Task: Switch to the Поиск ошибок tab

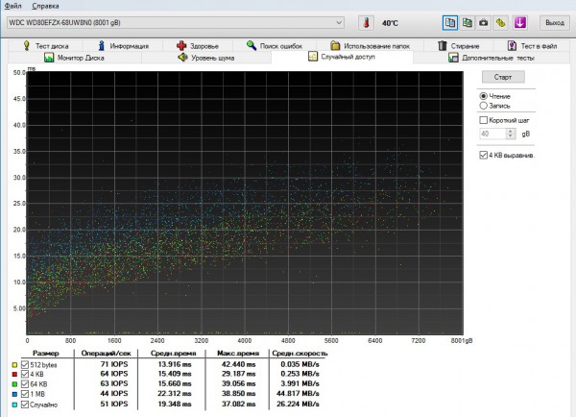Action: tap(274, 45)
